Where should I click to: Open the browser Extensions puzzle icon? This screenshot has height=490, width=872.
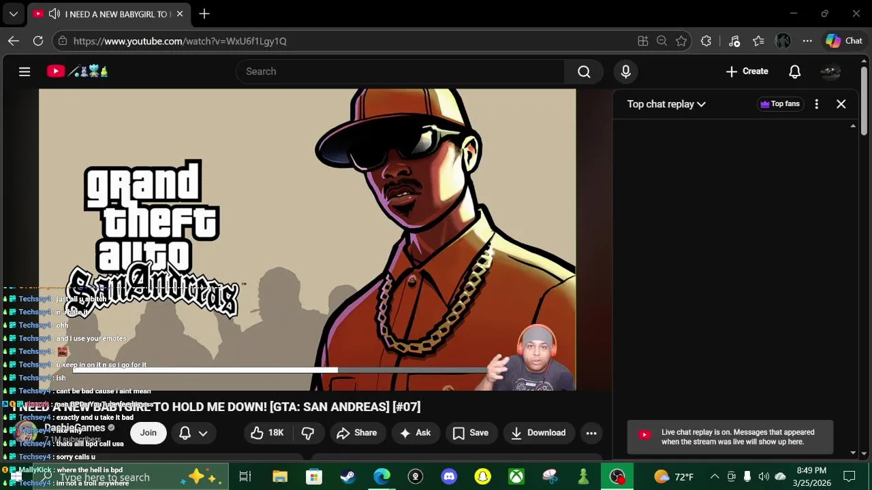(706, 41)
